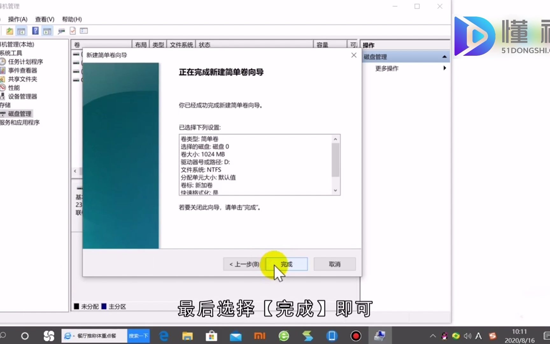550x344 pixels.
Task: Click left scroll arrow of volume list
Action: coord(75,171)
